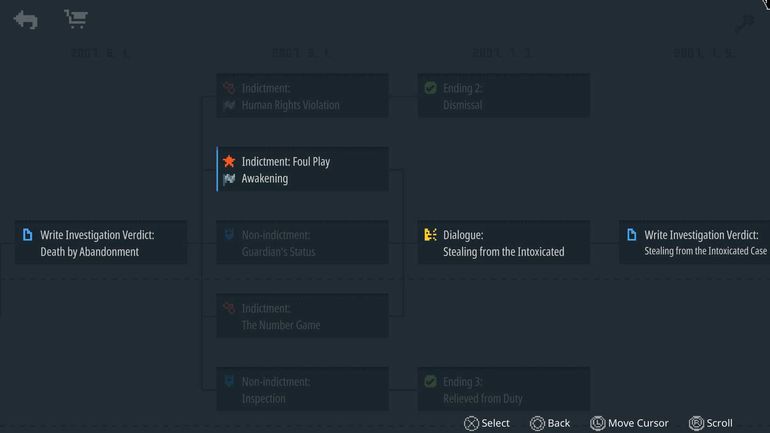Click the flag icon beside Awakening
The image size is (770, 433).
point(229,179)
